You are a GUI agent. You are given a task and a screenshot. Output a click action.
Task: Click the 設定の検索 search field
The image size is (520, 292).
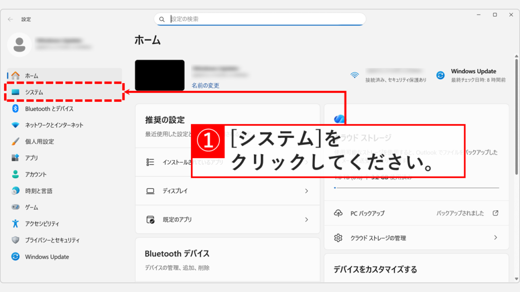point(260,19)
